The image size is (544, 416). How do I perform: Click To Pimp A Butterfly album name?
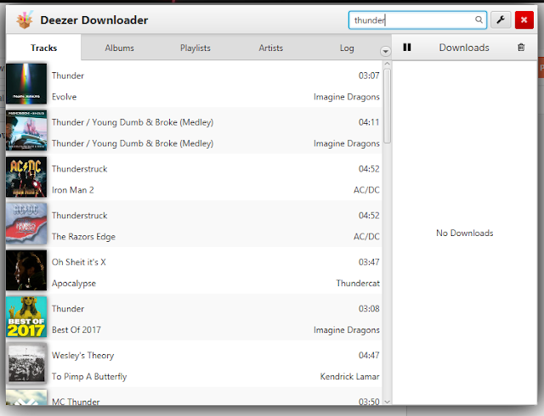[89, 377]
